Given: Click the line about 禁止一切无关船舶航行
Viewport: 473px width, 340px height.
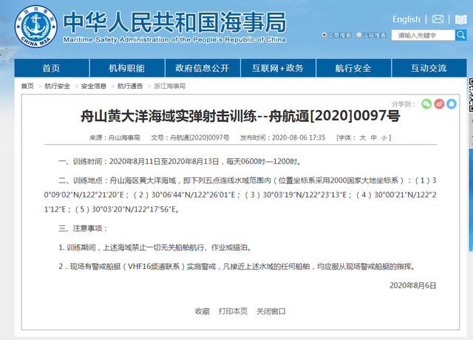Looking at the screenshot, I should [155, 248].
